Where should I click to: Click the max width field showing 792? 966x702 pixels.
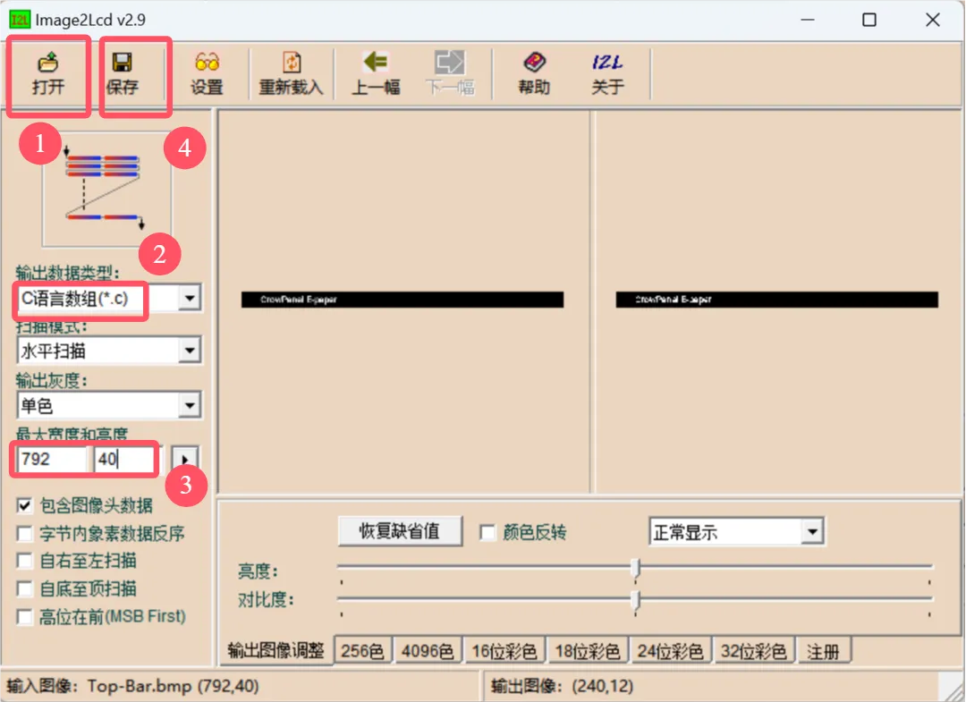(51, 460)
